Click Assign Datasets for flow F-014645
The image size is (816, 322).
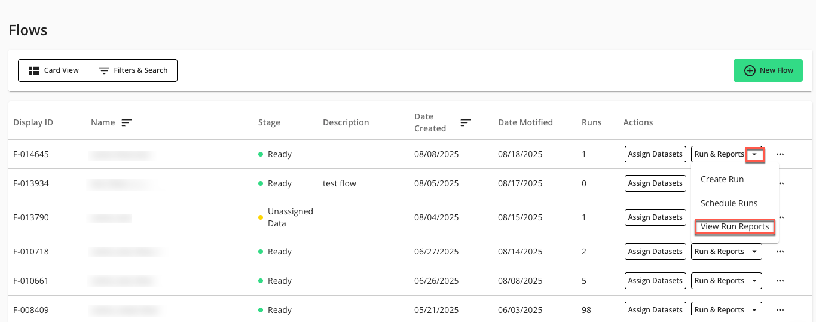[655, 154]
